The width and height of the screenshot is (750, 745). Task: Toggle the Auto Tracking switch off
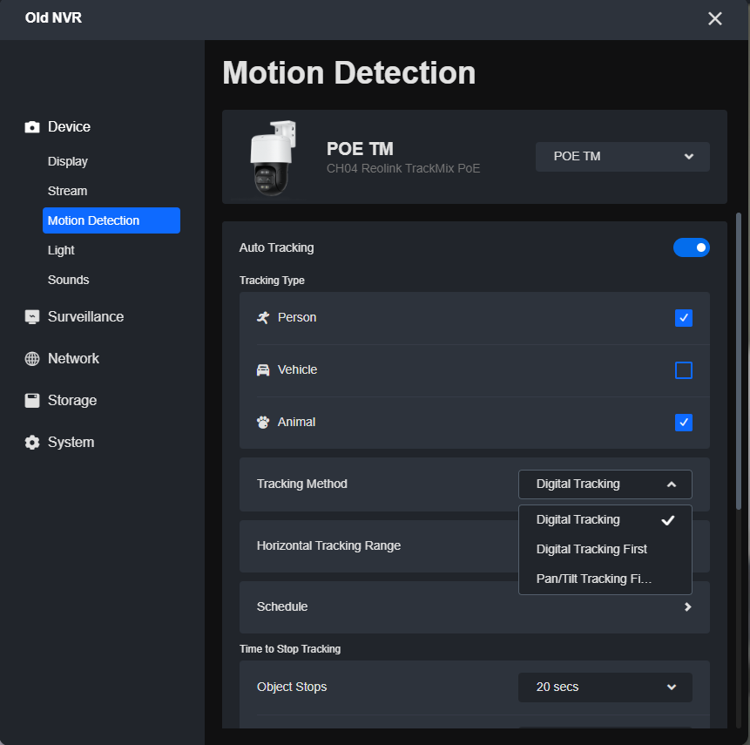pos(691,247)
